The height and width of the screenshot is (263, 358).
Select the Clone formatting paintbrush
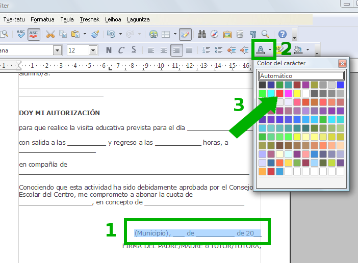tap(95, 34)
